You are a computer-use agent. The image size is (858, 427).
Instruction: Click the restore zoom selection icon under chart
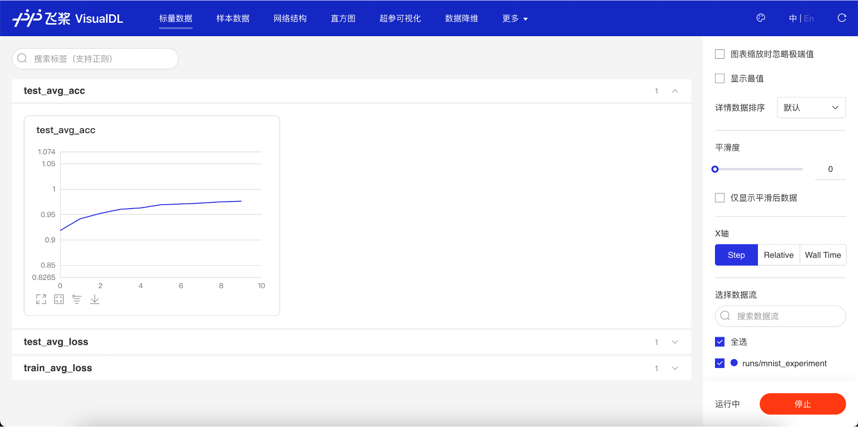pos(59,299)
